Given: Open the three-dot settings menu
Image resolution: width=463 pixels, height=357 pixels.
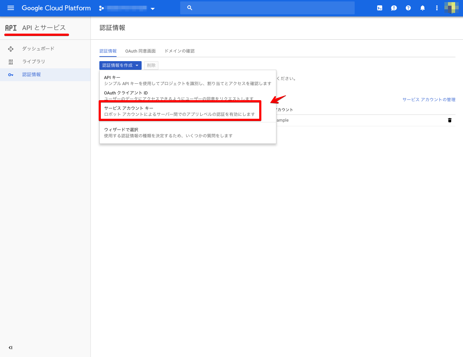Looking at the screenshot, I should click(x=437, y=8).
